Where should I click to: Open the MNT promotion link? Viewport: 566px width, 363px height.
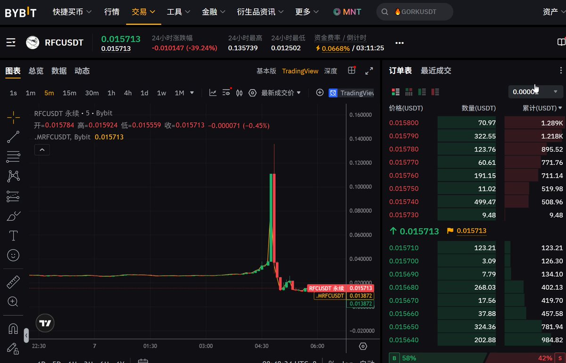(347, 12)
